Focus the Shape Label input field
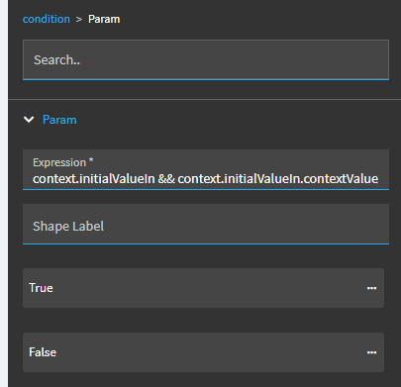Viewport: 401px width, 387px height. pos(206,225)
